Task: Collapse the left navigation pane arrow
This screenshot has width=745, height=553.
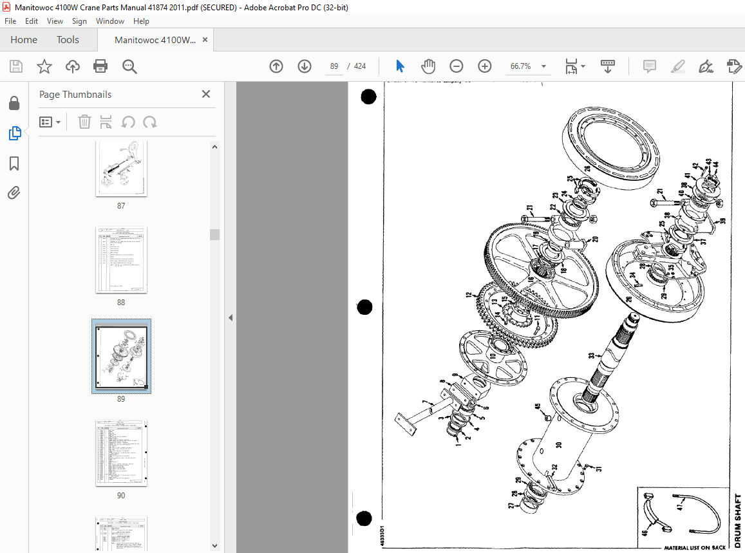Action: click(231, 317)
